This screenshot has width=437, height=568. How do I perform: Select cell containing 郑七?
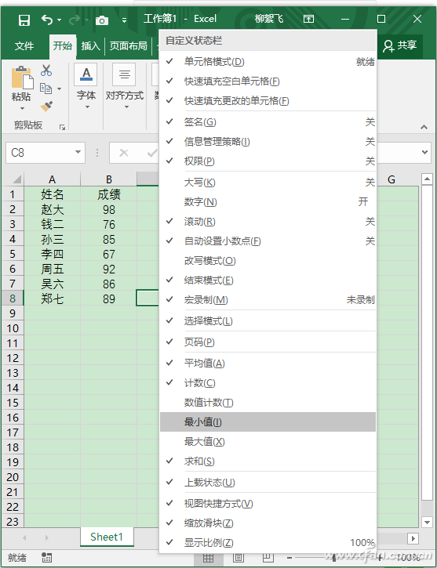pos(53,298)
